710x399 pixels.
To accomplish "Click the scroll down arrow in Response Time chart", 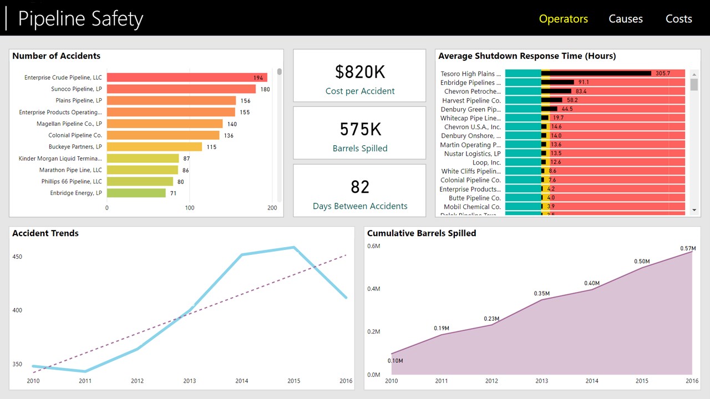I will (694, 210).
